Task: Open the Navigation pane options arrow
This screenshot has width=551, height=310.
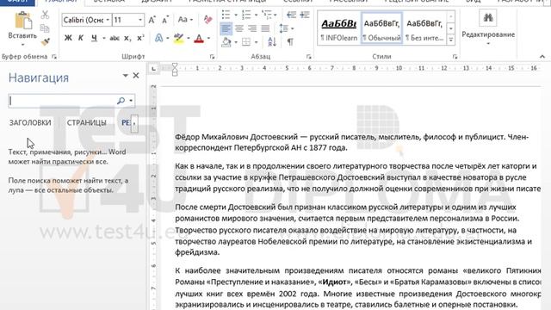Action: tap(125, 76)
